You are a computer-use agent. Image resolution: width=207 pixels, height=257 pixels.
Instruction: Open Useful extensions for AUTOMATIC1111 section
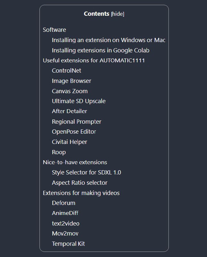tap(94, 60)
